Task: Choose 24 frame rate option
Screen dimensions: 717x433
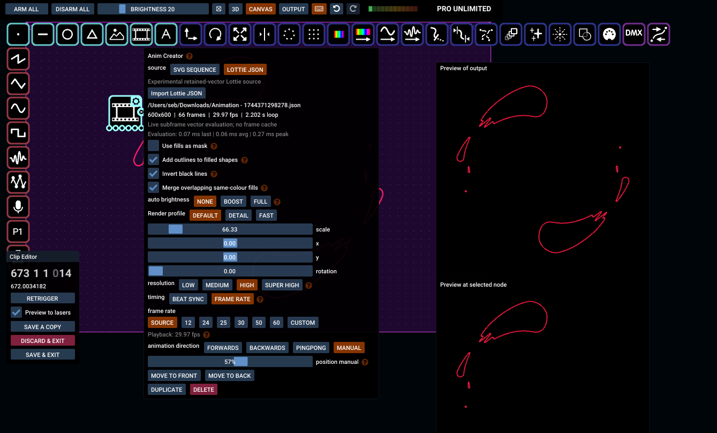Action: tap(206, 323)
